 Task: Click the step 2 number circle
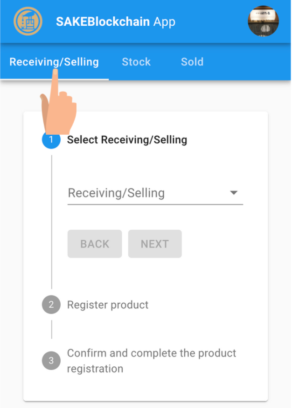pos(51,305)
